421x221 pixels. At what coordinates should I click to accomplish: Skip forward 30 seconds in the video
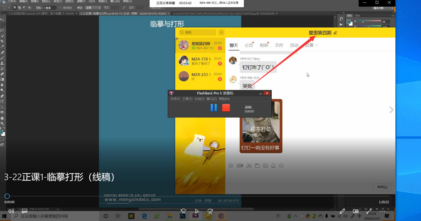point(210,211)
